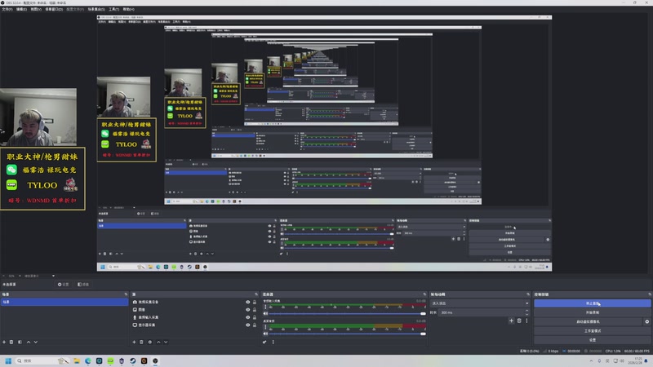Increase transition duration with stepper arrow
This screenshot has width=653, height=367.
[x=526, y=311]
